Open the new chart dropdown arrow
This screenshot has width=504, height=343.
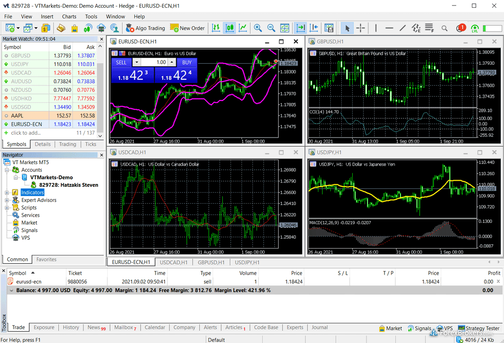pos(17,28)
